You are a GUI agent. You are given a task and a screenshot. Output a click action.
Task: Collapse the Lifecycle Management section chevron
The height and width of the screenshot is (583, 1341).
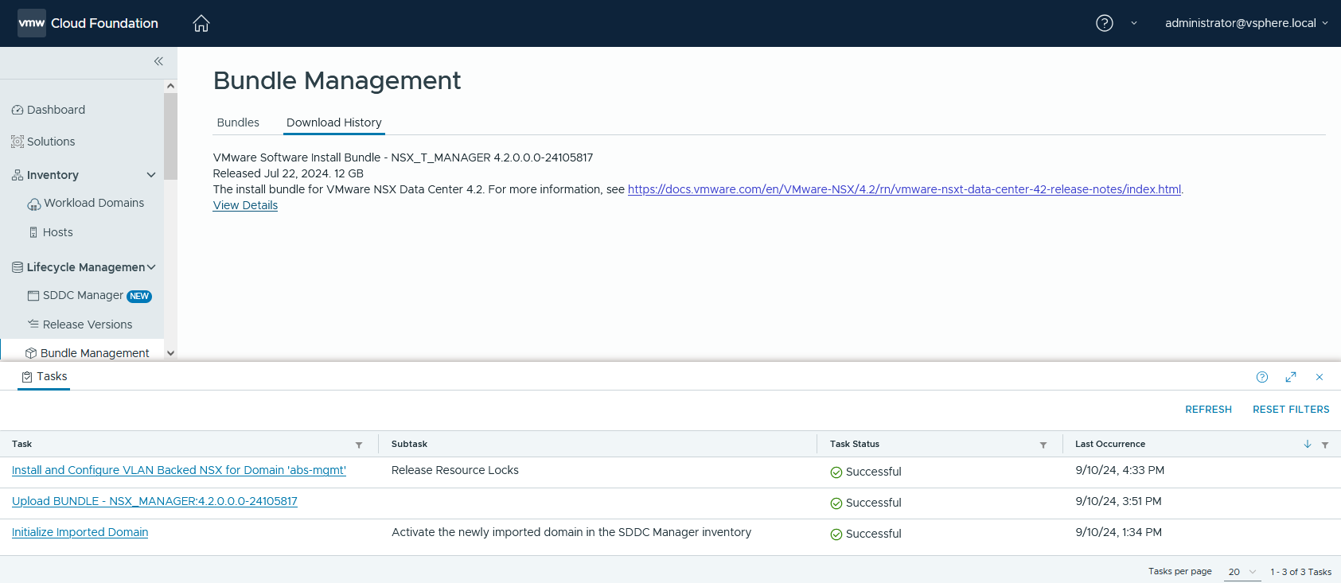tap(151, 267)
